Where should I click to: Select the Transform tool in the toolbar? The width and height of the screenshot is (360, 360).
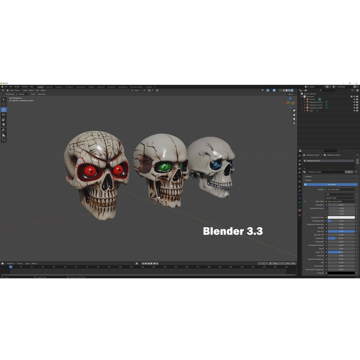(4, 124)
